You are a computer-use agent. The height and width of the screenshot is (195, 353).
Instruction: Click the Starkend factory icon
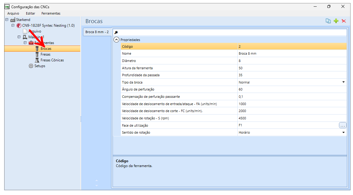click(x=13, y=20)
